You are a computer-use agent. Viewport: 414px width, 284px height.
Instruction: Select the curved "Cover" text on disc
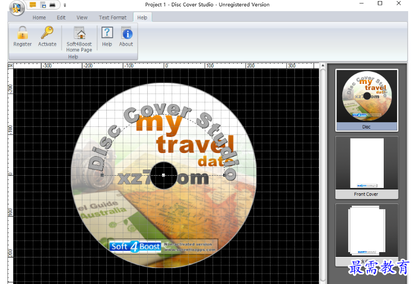click(157, 113)
